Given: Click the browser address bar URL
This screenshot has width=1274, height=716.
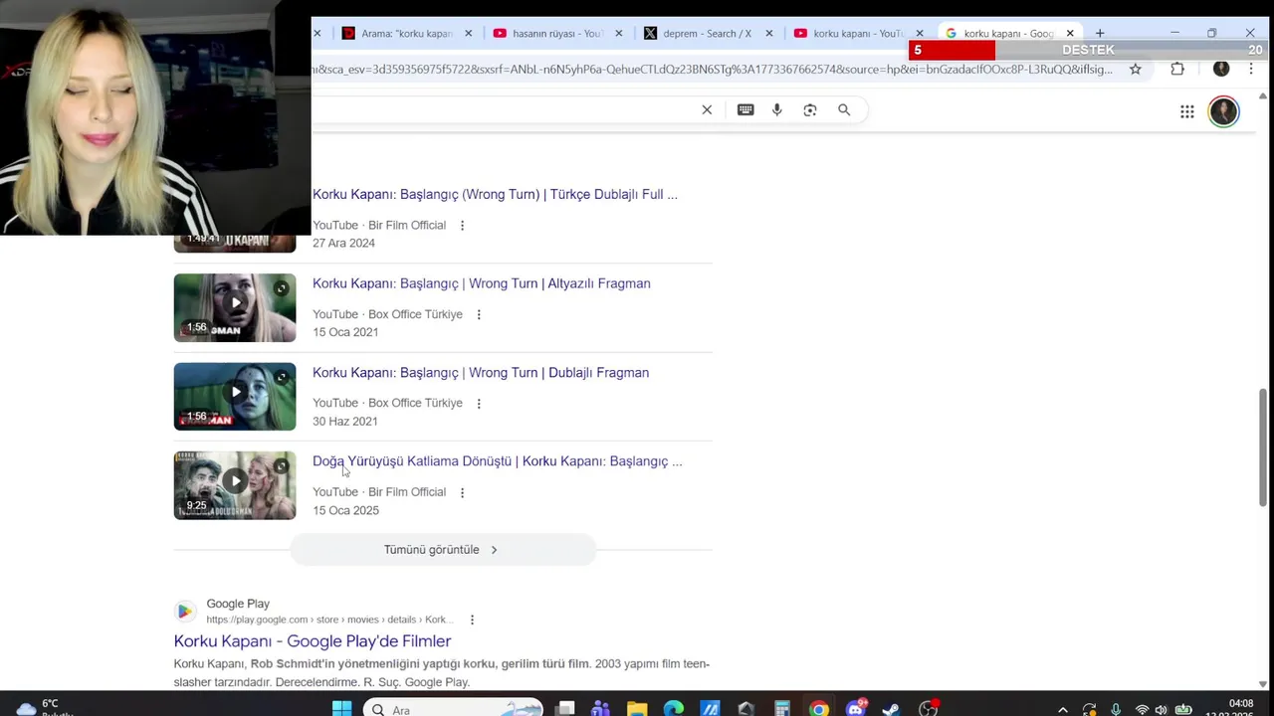Looking at the screenshot, I should [712, 69].
